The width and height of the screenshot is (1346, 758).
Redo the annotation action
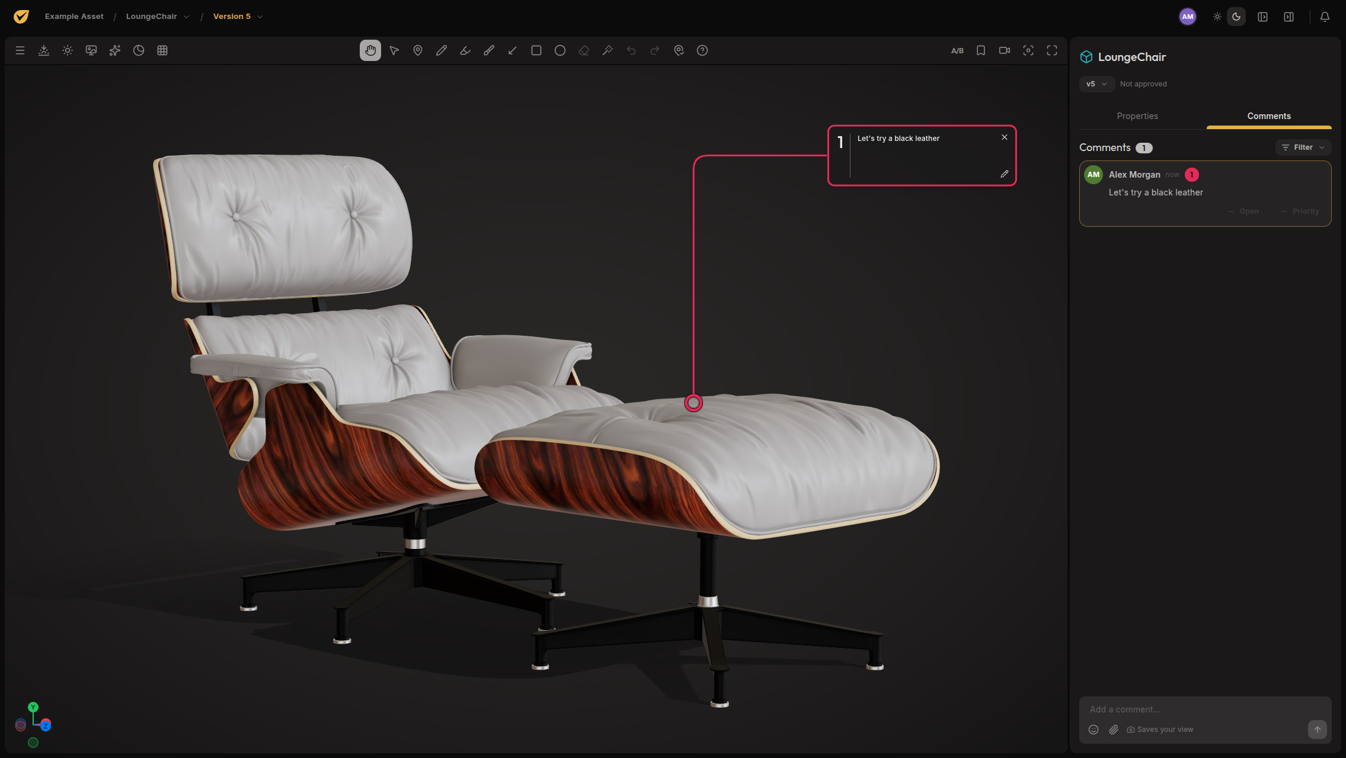click(x=655, y=50)
